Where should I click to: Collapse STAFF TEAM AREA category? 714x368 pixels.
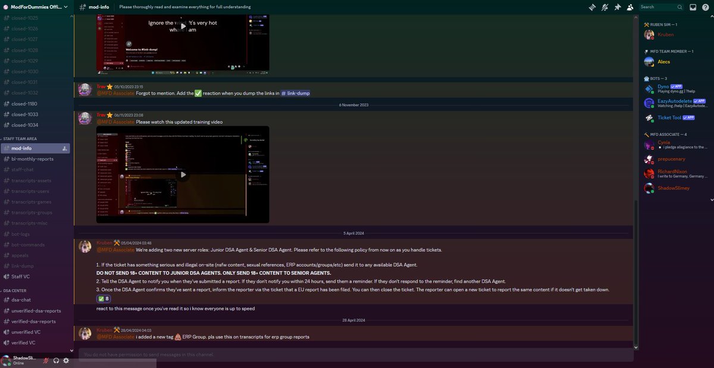pos(19,139)
